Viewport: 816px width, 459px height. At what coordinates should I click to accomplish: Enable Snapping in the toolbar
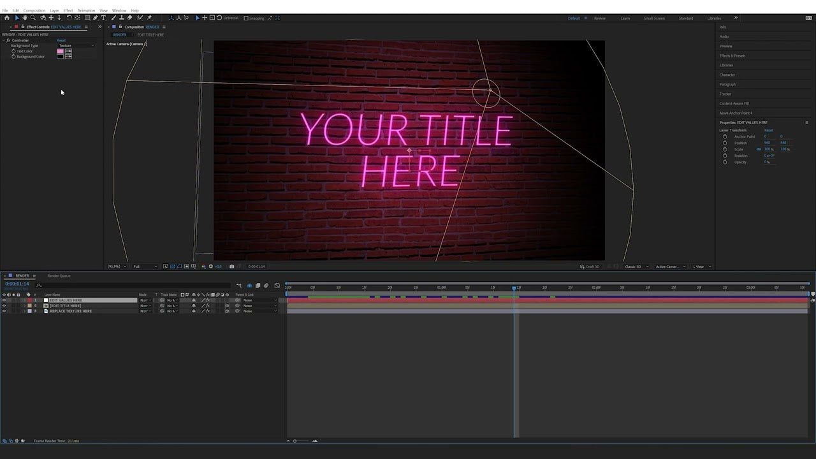click(x=245, y=18)
